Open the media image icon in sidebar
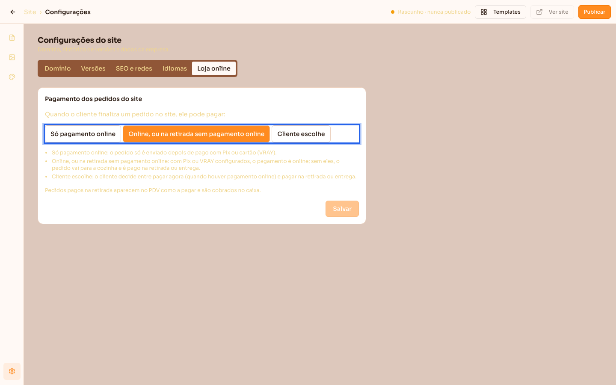The image size is (616, 385). [12, 57]
